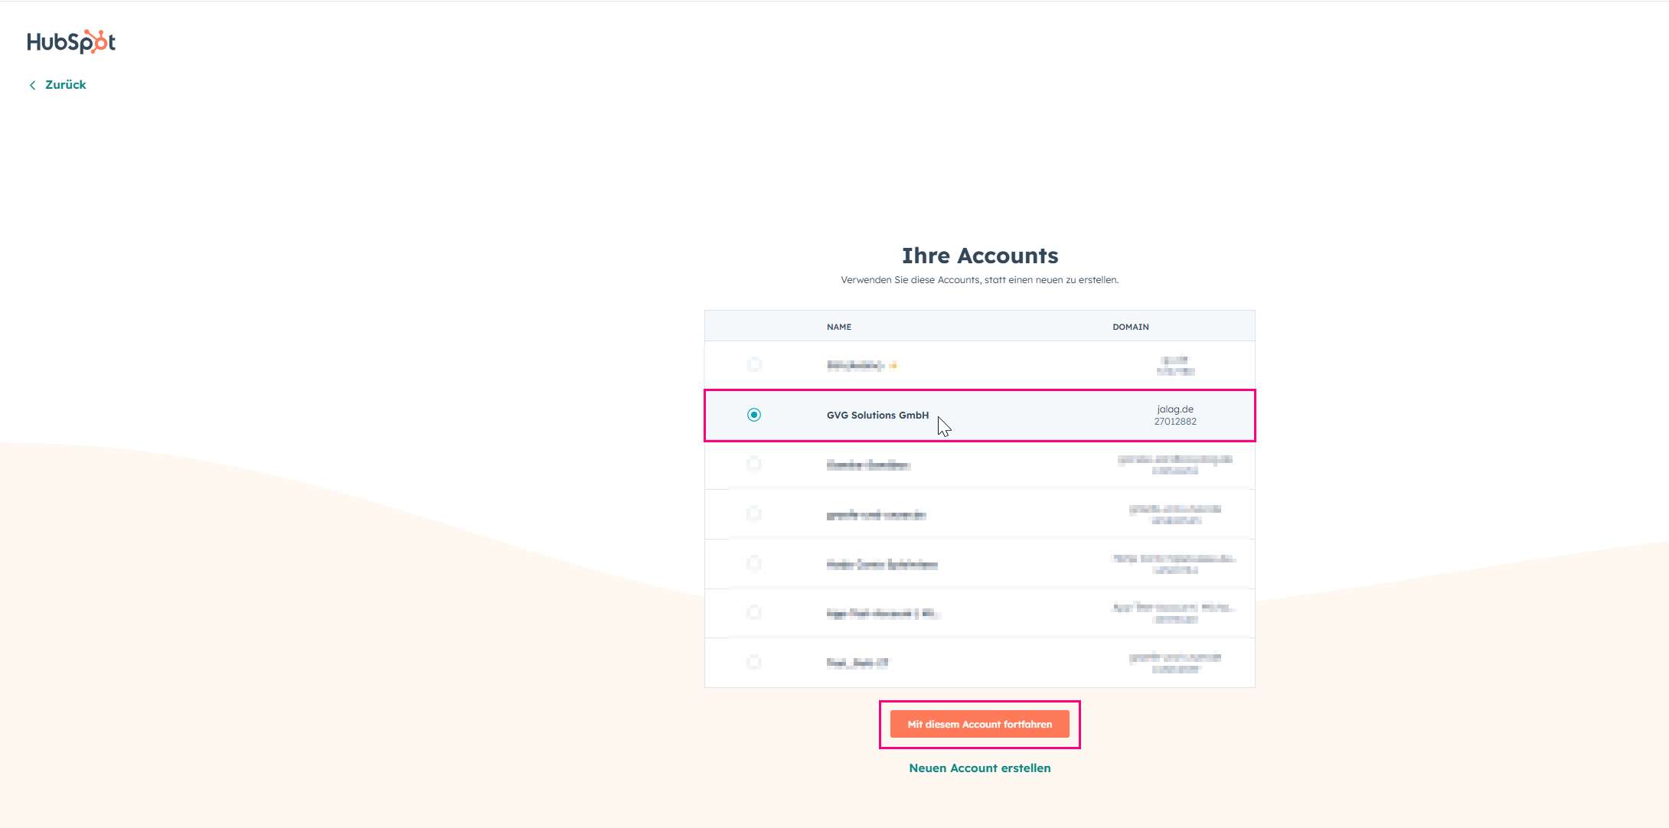Image resolution: width=1669 pixels, height=828 pixels.
Task: Click the GVG Solutions GmbH account name
Action: coord(877,415)
